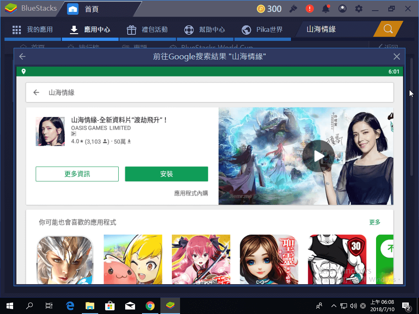
Task: Play the 山海情緣 trailer video
Action: (x=318, y=156)
